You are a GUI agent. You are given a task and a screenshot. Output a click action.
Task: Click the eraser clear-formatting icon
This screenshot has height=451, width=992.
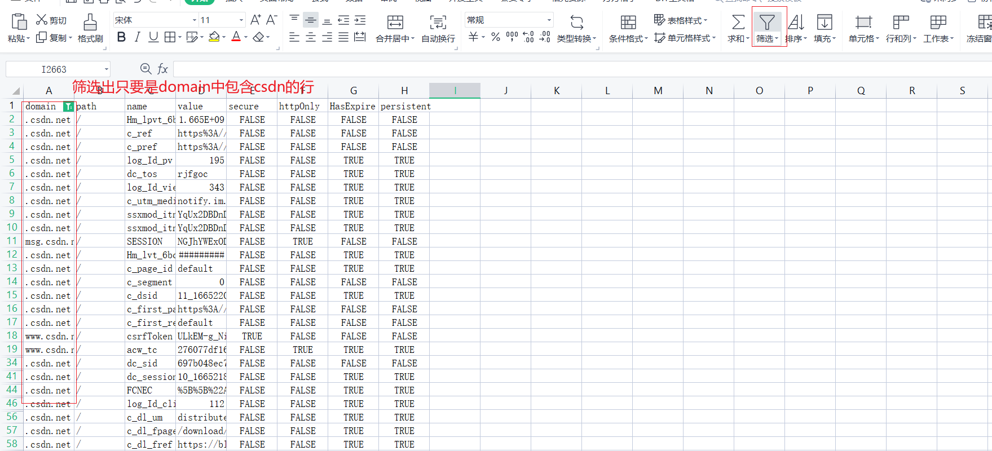pos(258,37)
